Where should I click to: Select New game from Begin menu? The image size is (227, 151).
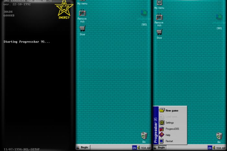coord(172,111)
